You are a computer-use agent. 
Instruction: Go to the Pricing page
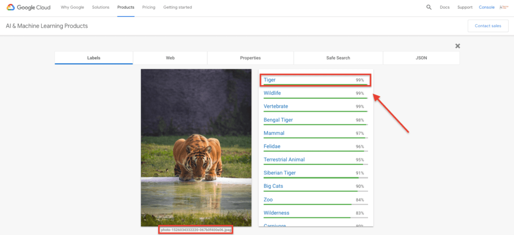pos(149,8)
